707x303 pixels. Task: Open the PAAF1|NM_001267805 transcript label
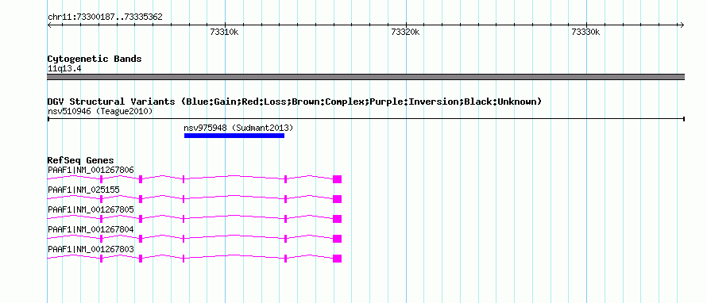click(x=91, y=209)
